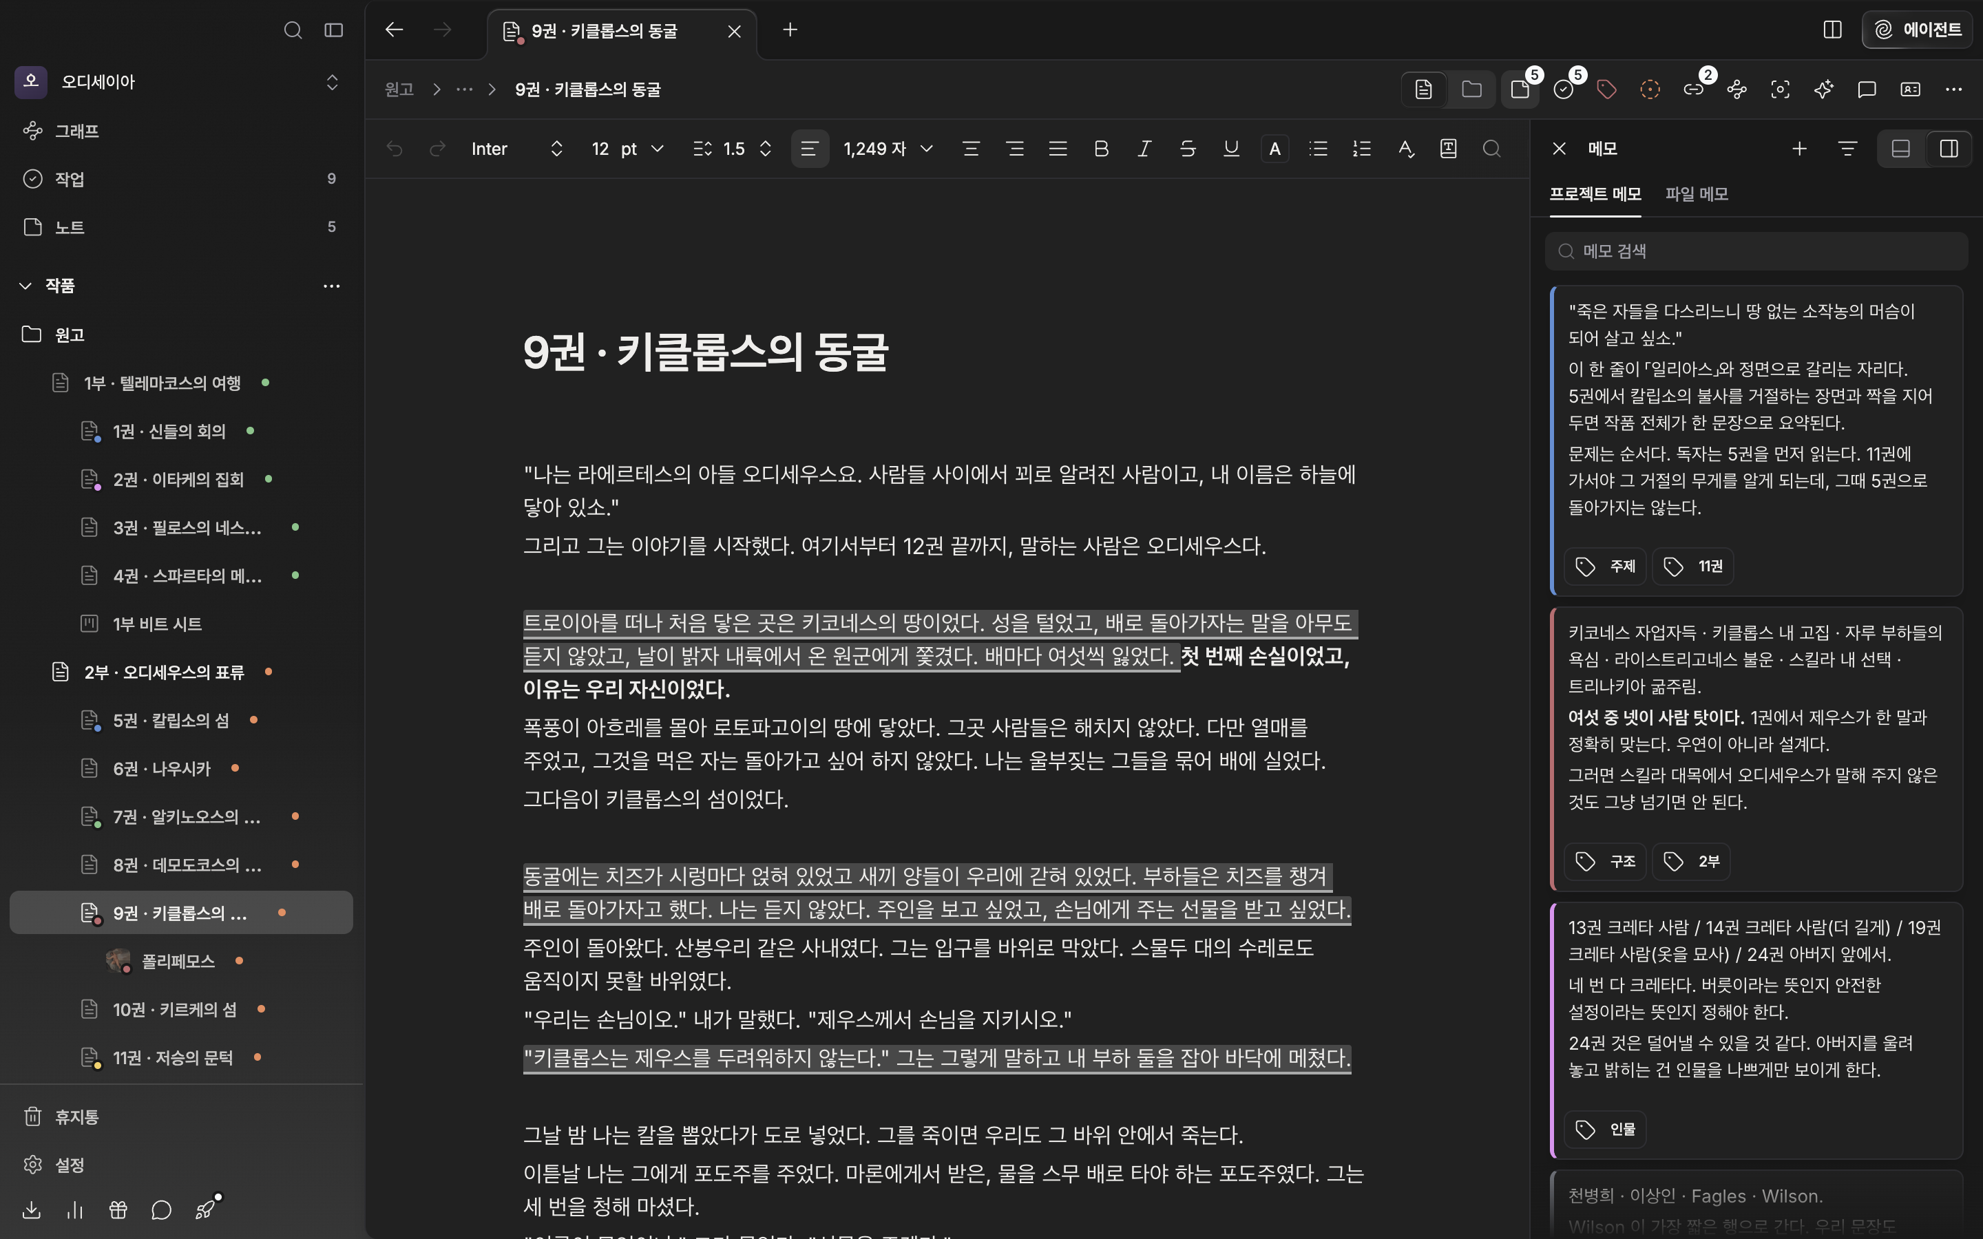Screen dimensions: 1983x1239
Task: Click the 에이전트 button
Action: coord(1917,30)
